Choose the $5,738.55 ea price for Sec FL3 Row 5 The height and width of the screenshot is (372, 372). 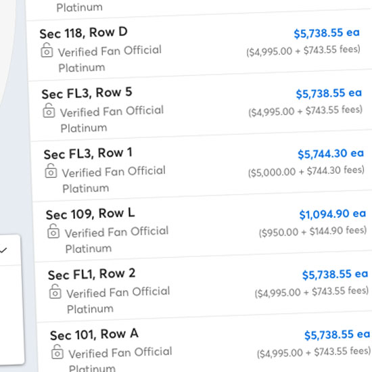(329, 93)
